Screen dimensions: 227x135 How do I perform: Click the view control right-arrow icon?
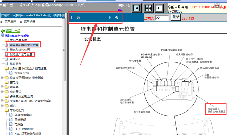pyautogui.click(x=137, y=8)
